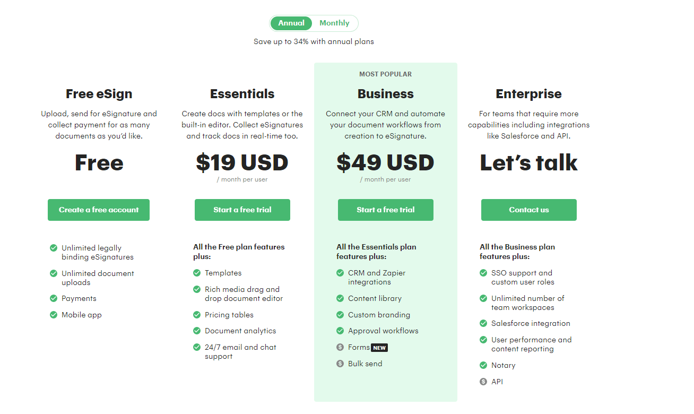Screen dimensions: 694x414
Task: Click the NEW badge next to Forms
Action: click(379, 347)
